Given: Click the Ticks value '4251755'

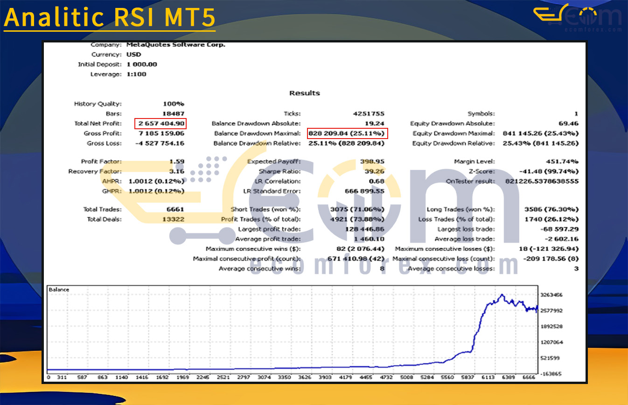Looking at the screenshot, I should coord(369,114).
